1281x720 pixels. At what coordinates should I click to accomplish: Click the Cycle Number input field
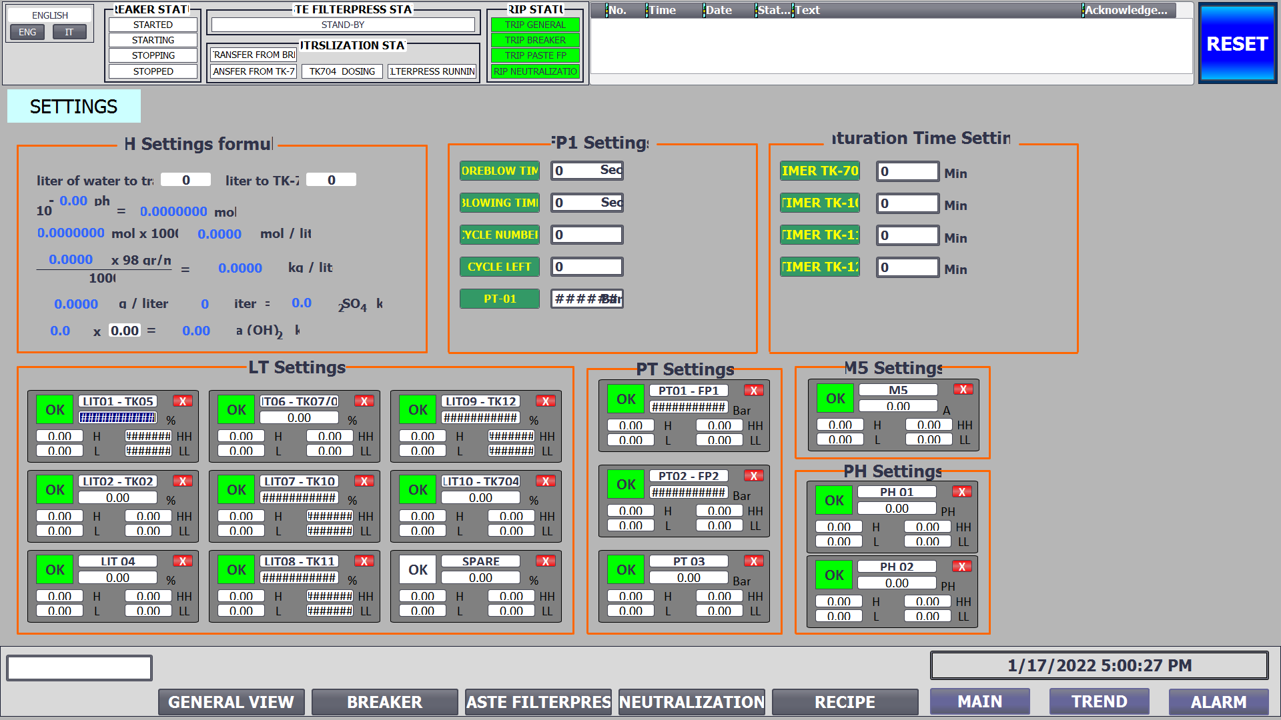point(587,235)
